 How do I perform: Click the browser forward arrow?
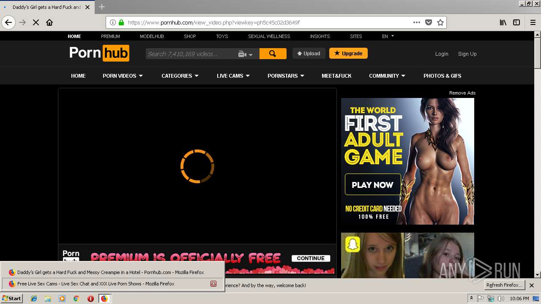click(x=23, y=22)
